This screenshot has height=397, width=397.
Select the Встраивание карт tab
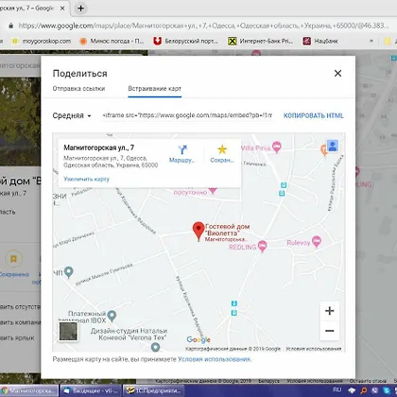click(x=154, y=89)
